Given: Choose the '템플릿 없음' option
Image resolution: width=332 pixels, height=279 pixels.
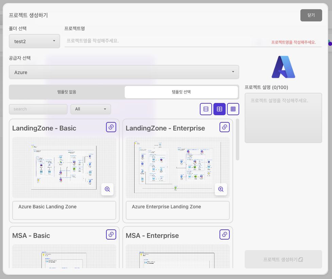Looking at the screenshot, I should (67, 92).
